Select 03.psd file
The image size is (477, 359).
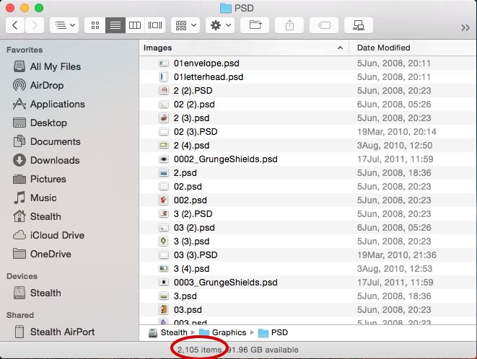pos(308,309)
